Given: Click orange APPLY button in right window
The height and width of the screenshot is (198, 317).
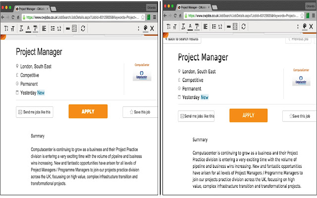Looking at the screenshot, I should point(249,115).
